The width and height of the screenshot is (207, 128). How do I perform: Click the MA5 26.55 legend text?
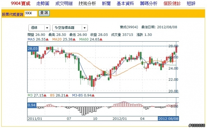pyautogui.click(x=38, y=39)
